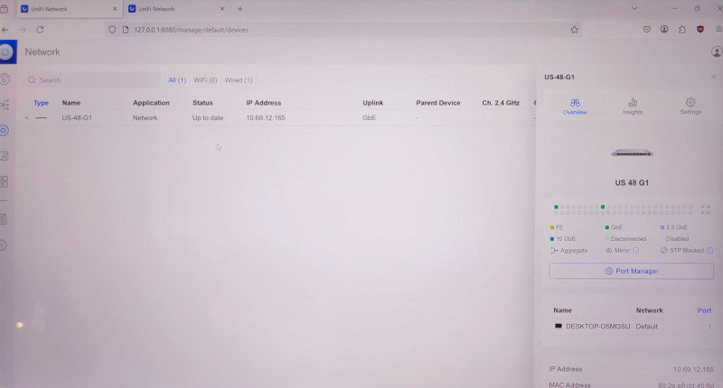Click the US 48 G1 switch image
The width and height of the screenshot is (723, 388).
tap(632, 152)
